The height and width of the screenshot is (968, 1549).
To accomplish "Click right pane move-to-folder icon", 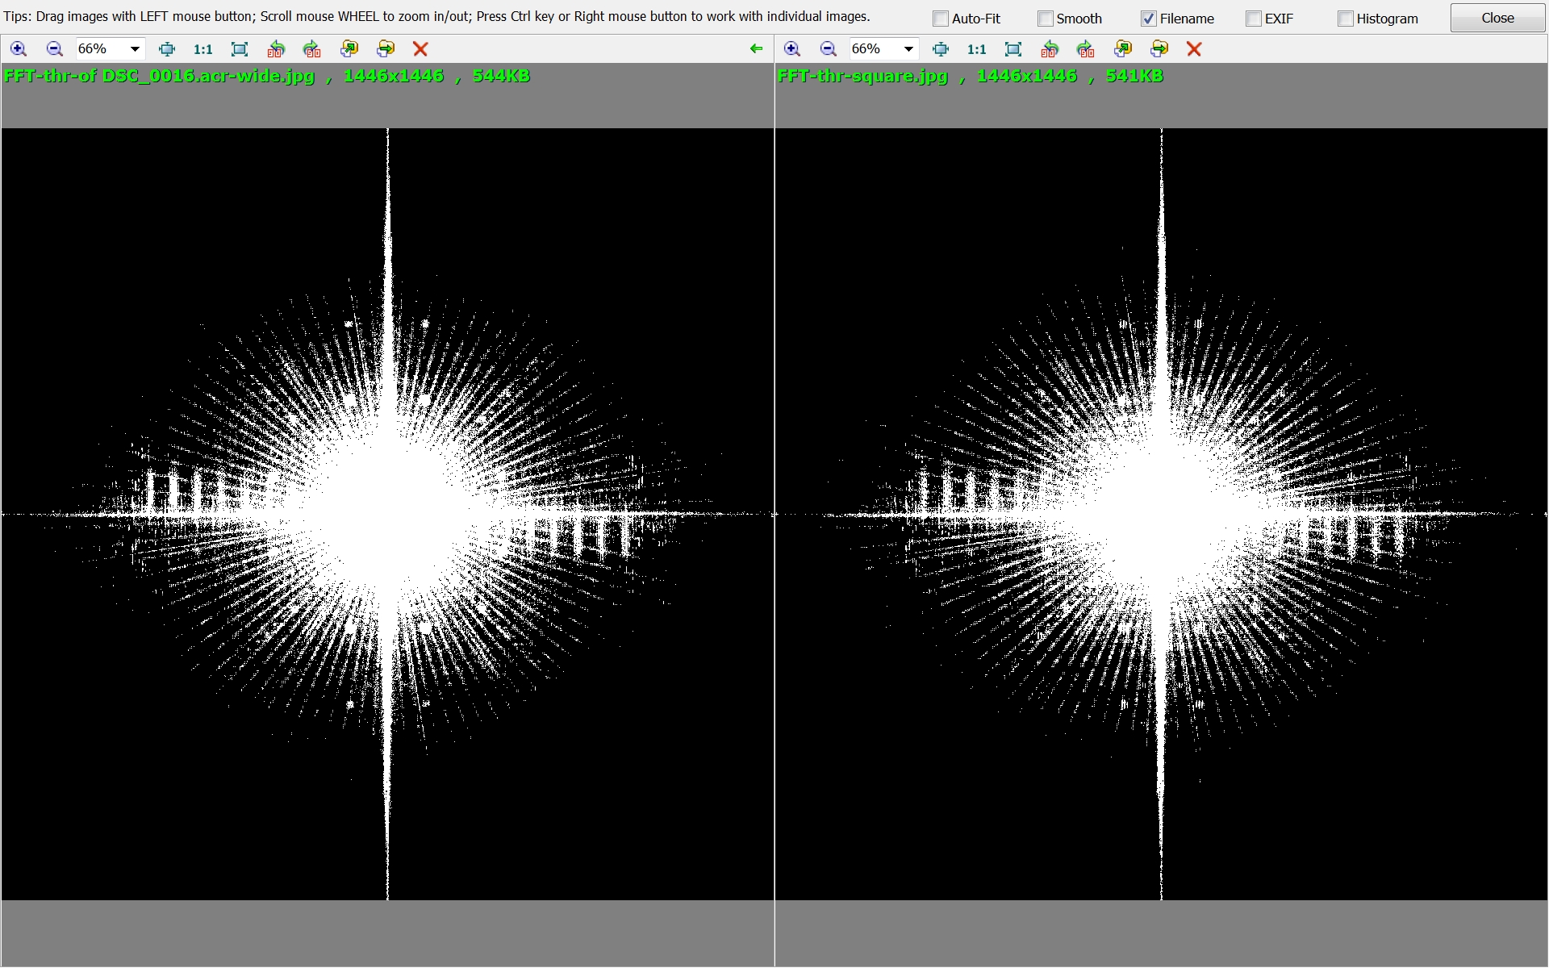I will [x=1159, y=49].
